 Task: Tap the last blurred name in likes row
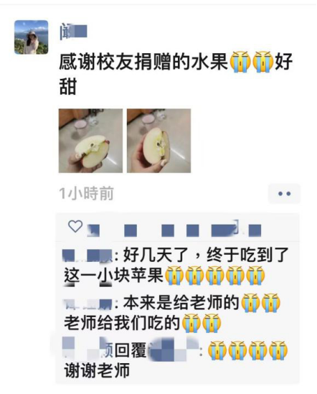[x=255, y=230]
